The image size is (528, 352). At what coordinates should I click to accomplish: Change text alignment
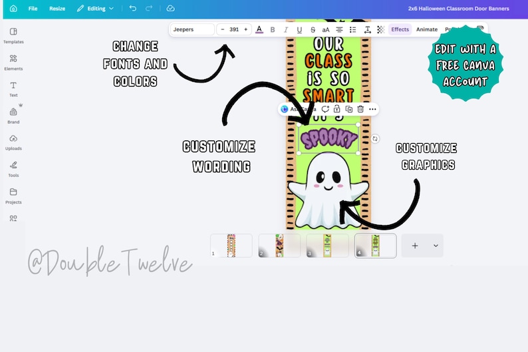(339, 30)
